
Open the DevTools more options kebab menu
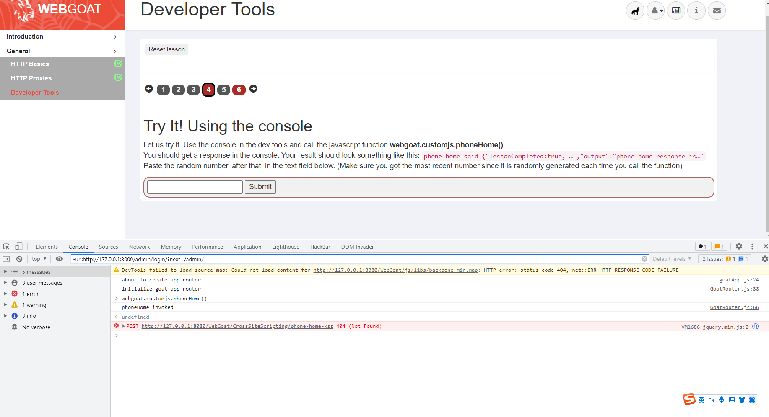click(752, 247)
